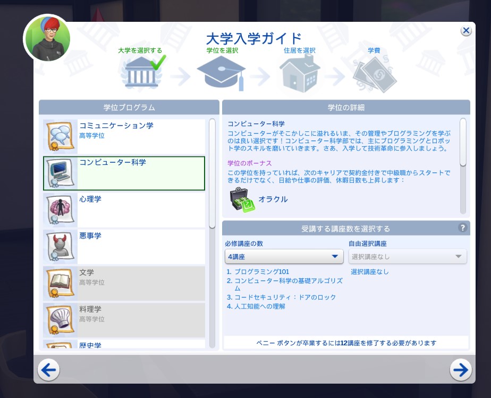Click the コンピューター科学 title in details panel
This screenshot has height=398, width=491.
256,124
